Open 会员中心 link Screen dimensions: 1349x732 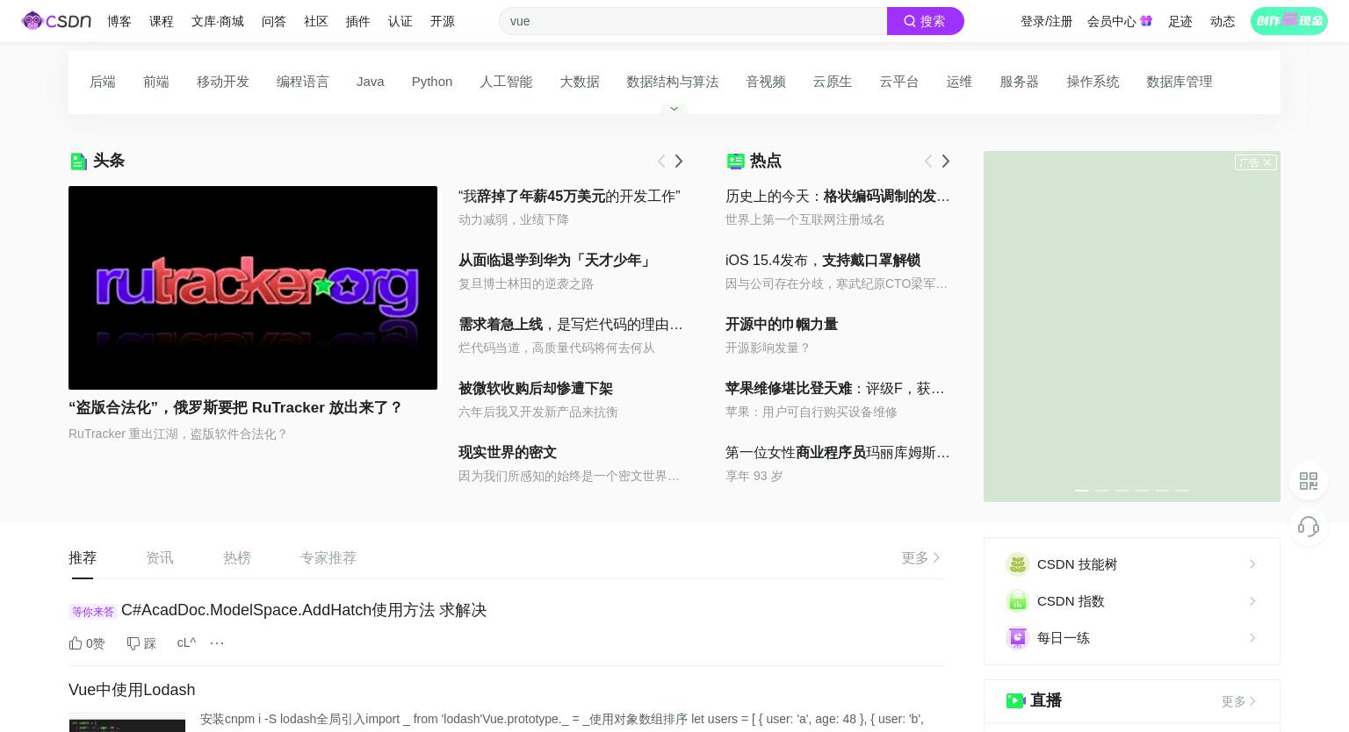pos(1112,21)
